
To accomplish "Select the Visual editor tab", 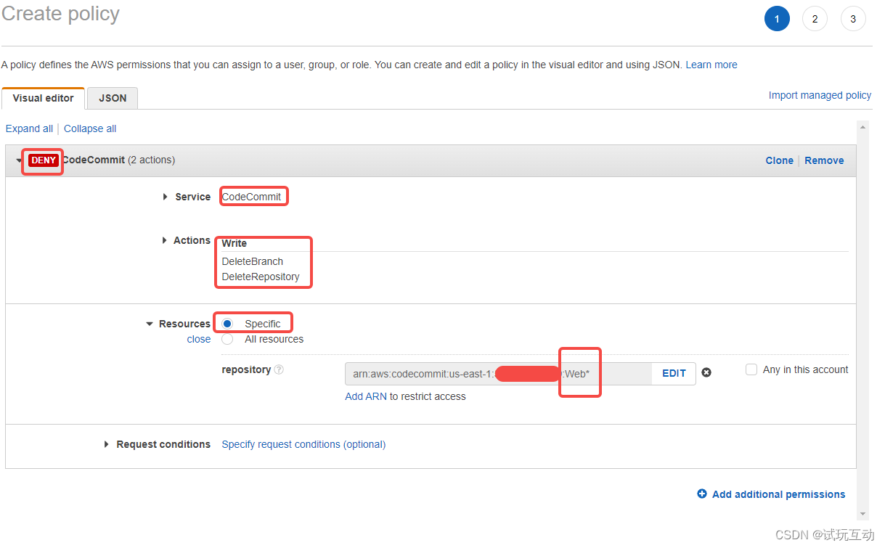I will point(43,98).
